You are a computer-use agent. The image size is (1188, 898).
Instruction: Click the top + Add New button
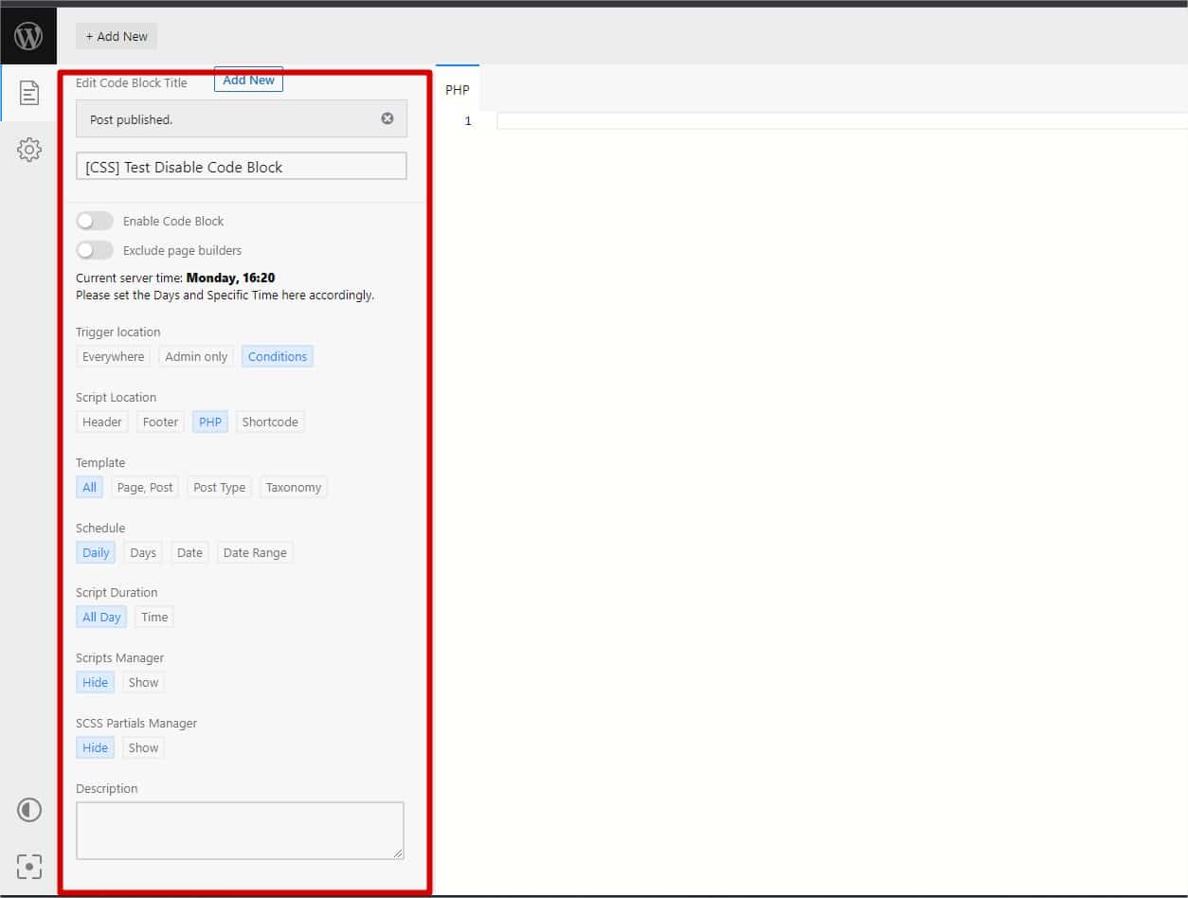point(117,36)
